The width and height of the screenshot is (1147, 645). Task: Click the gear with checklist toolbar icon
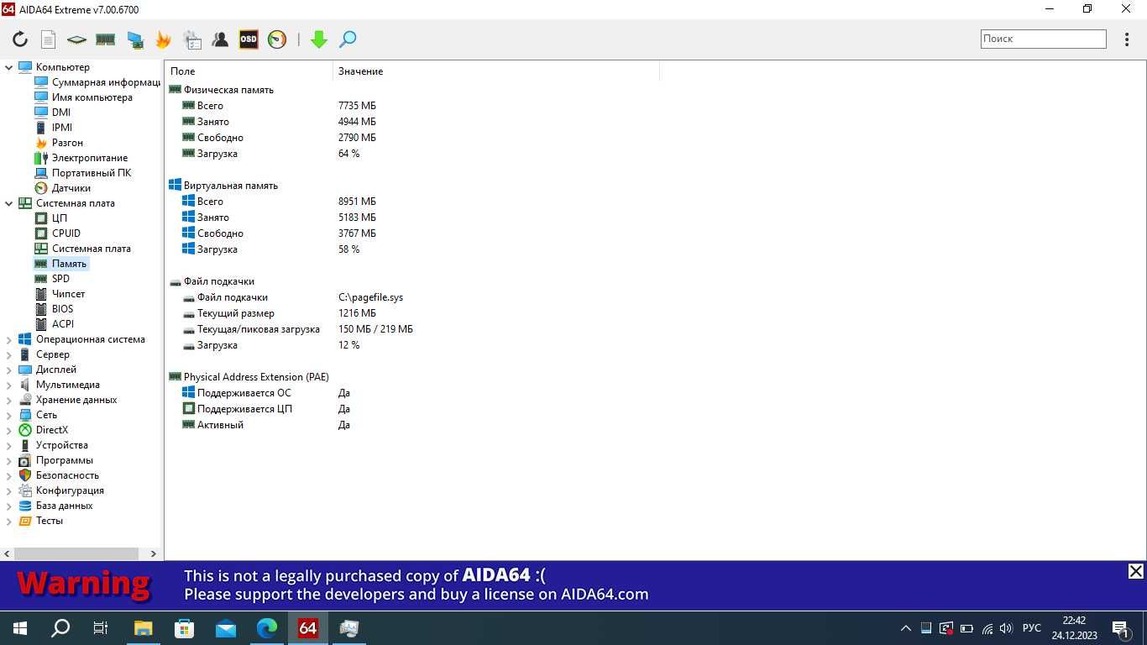[192, 39]
